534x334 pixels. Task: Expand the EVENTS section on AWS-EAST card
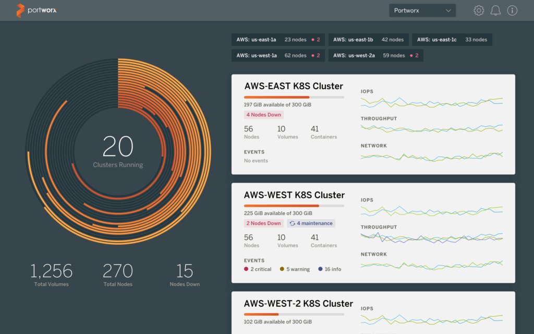click(254, 151)
